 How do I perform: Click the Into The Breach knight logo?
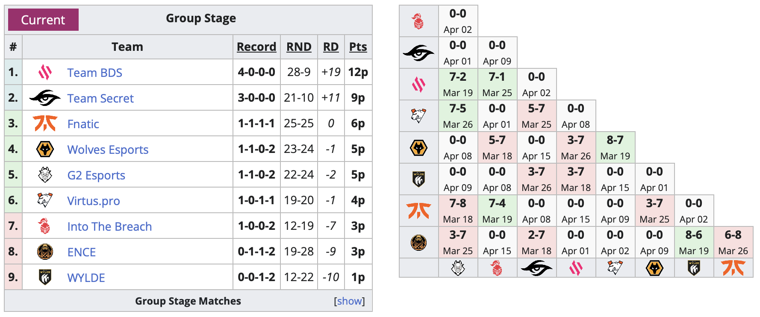coord(46,226)
